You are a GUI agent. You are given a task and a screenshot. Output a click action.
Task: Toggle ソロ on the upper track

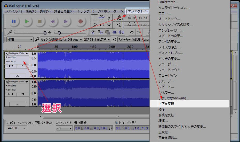[23, 66]
